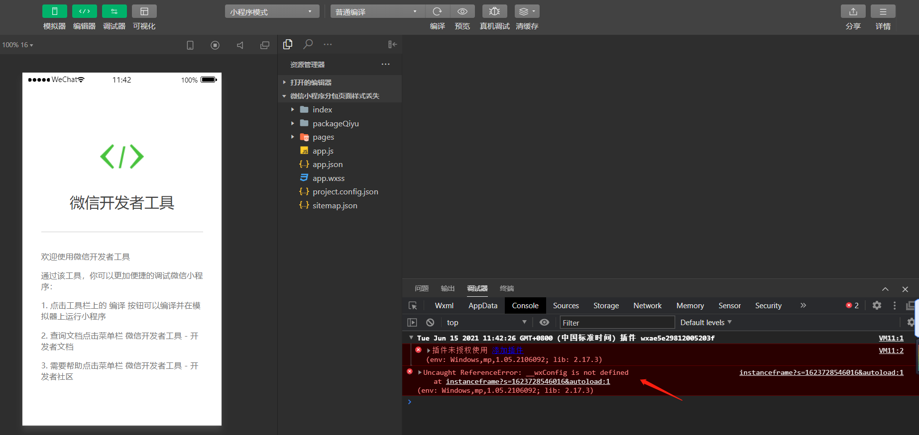
Task: Toggle the debugger (调试器) panel button
Action: coord(115,11)
